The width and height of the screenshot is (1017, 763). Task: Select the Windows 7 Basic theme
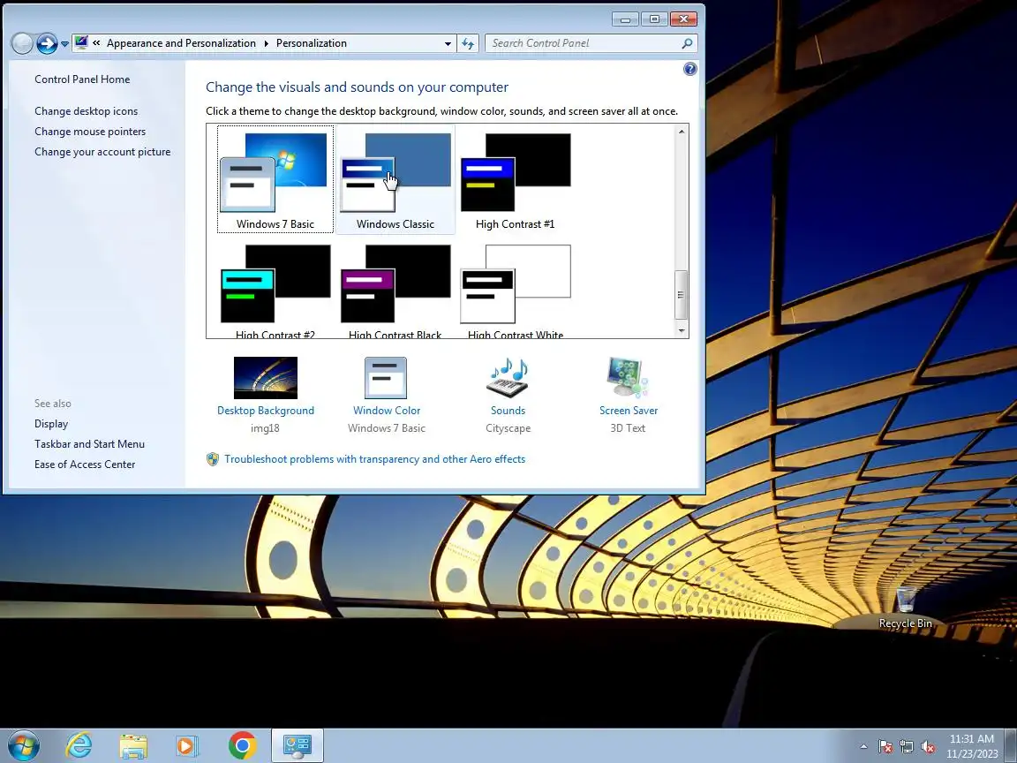(275, 179)
